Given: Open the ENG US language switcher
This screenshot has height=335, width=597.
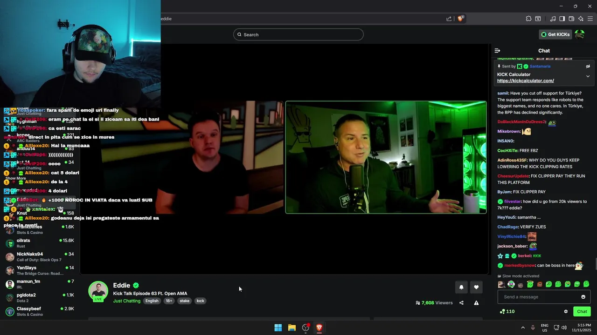Looking at the screenshot, I should [x=544, y=328].
